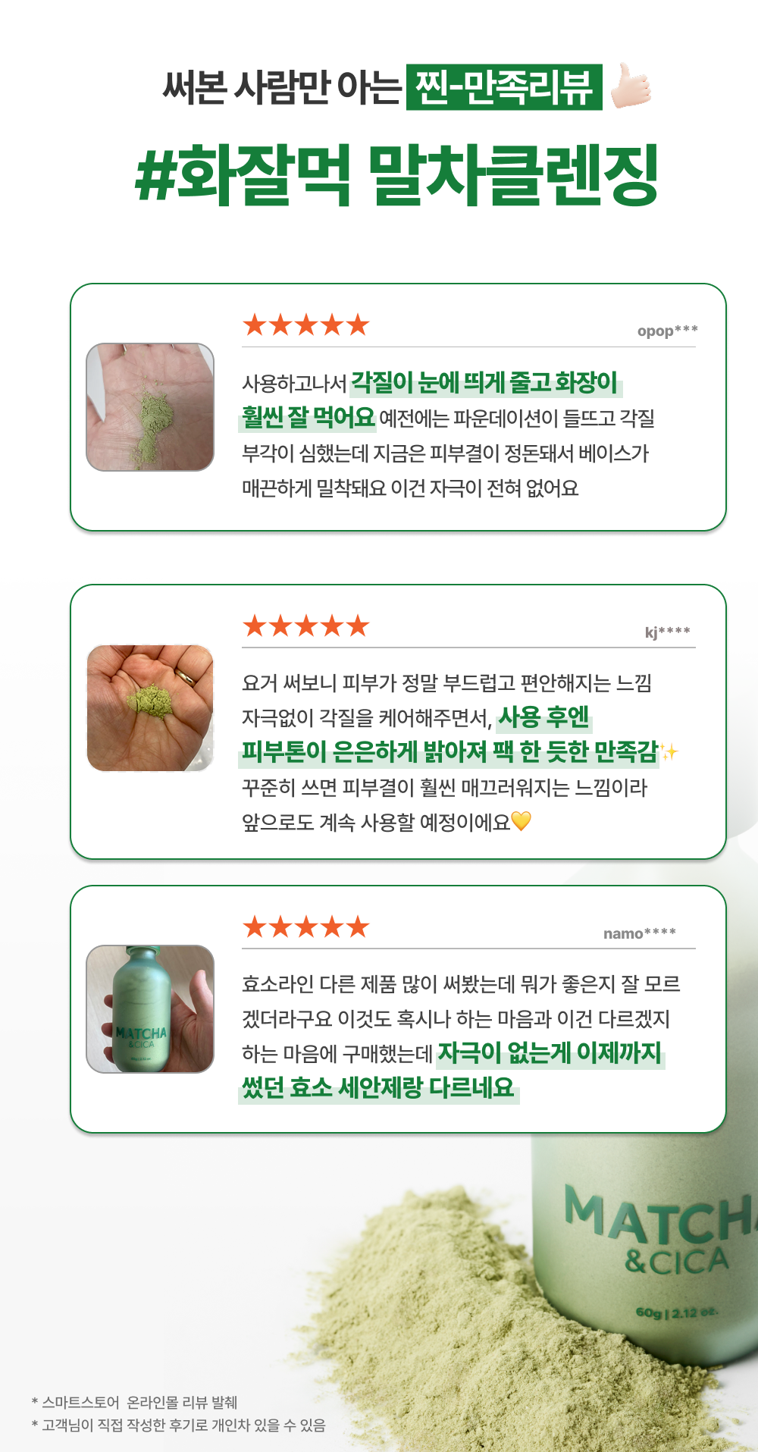Screen dimensions: 758x1452
Task: Click the 스마트스토어 온라인몰 리뷰 발췌 footnote
Action: click(135, 1402)
